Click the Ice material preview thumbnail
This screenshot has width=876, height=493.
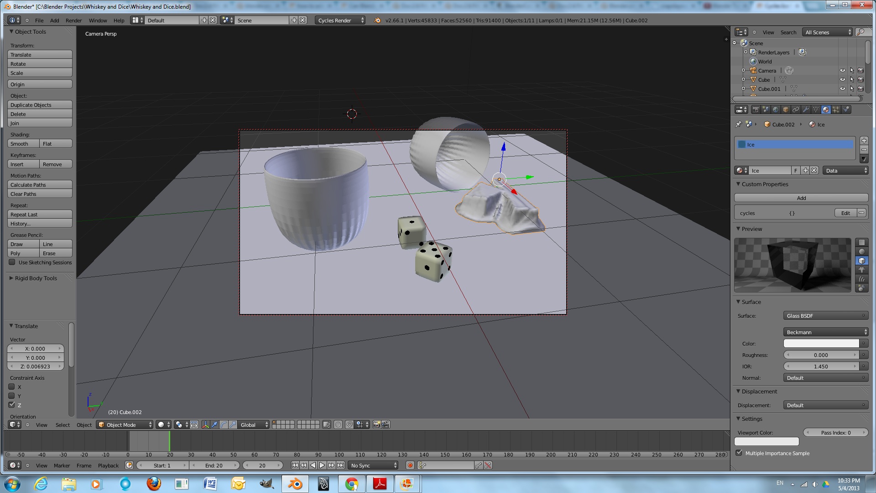pyautogui.click(x=793, y=265)
